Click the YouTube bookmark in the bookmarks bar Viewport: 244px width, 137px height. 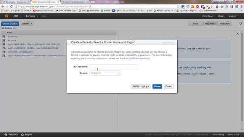[x=43, y=11]
